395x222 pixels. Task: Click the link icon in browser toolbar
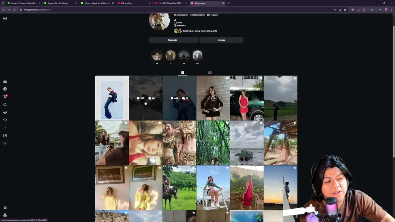pos(372,10)
